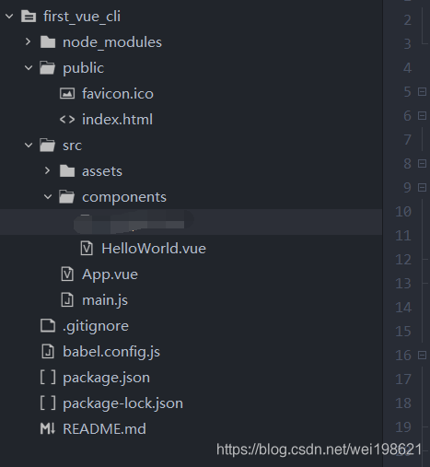Select first_vue_cli project name
Screen dimensions: 430x467
pos(82,17)
